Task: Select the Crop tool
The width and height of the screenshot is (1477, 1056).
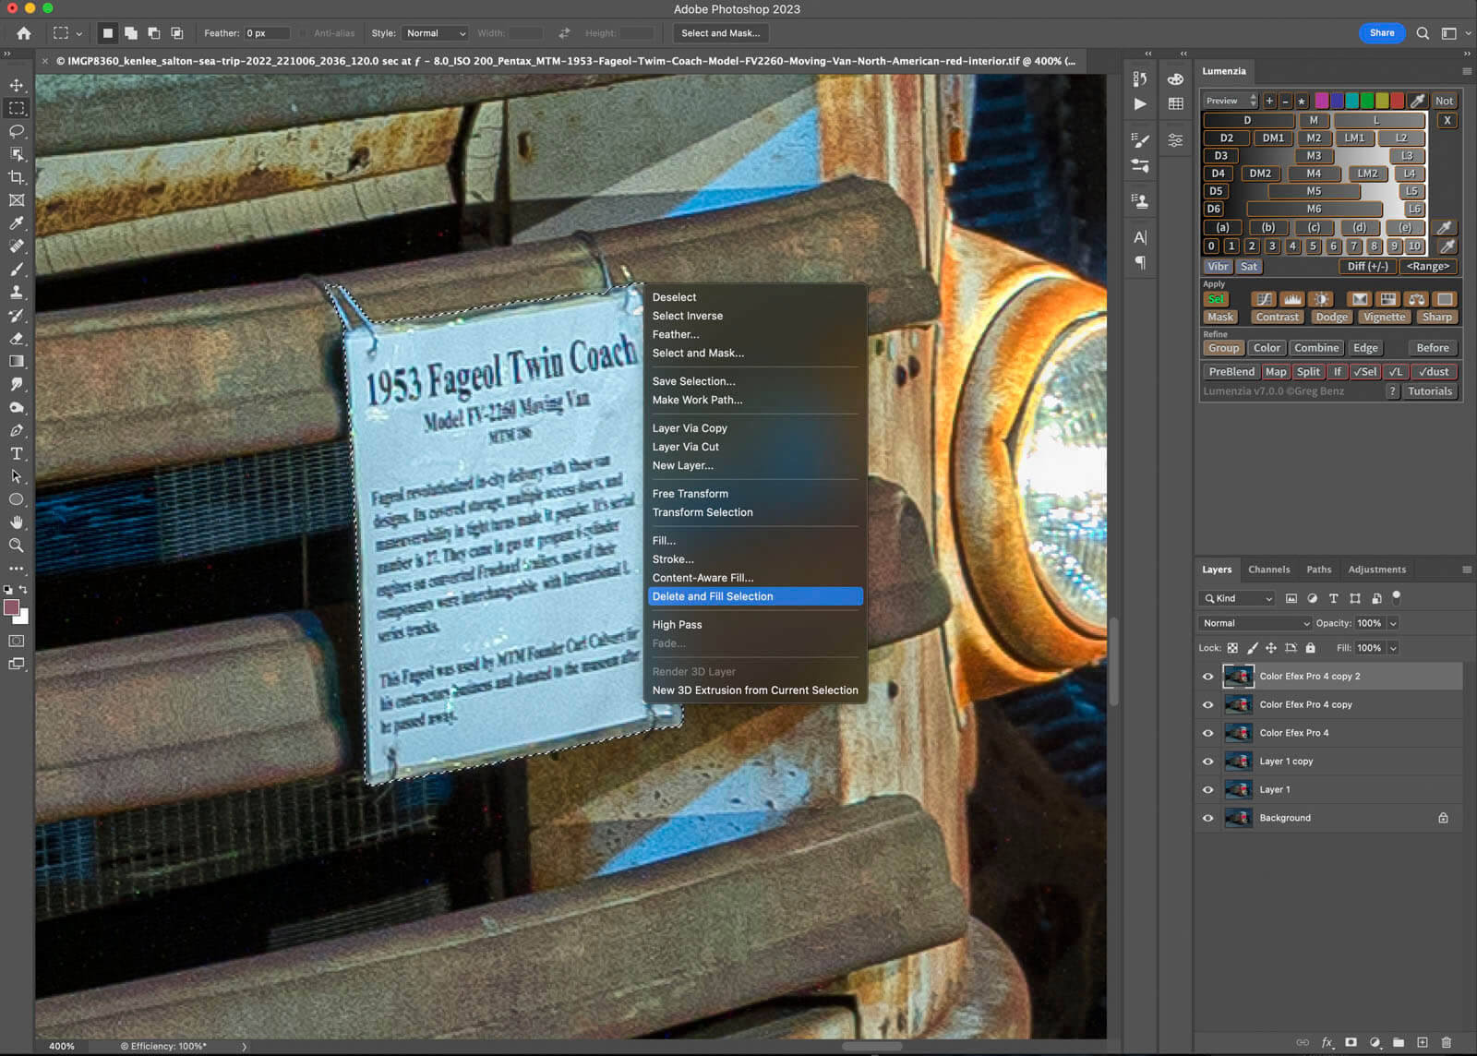Action: (17, 177)
